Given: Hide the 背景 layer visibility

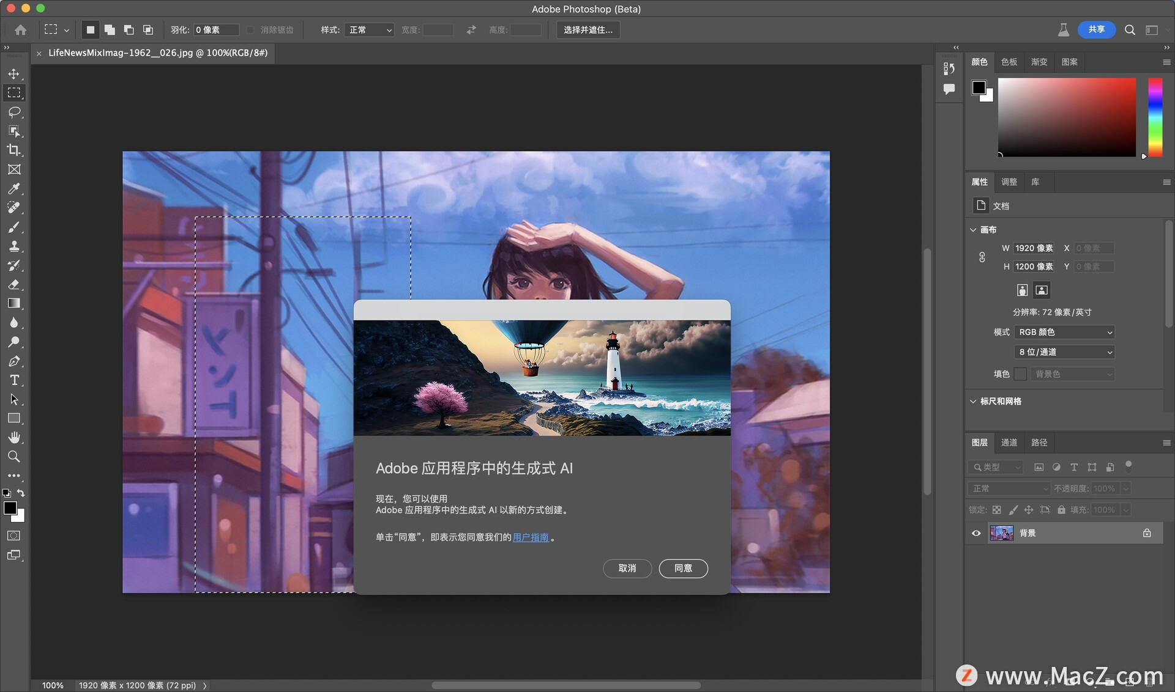Looking at the screenshot, I should coord(976,533).
